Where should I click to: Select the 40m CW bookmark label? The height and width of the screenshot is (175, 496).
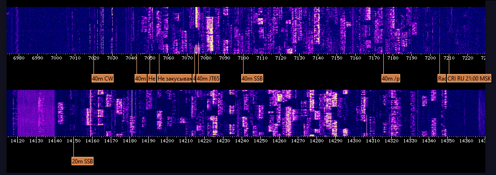coord(102,78)
